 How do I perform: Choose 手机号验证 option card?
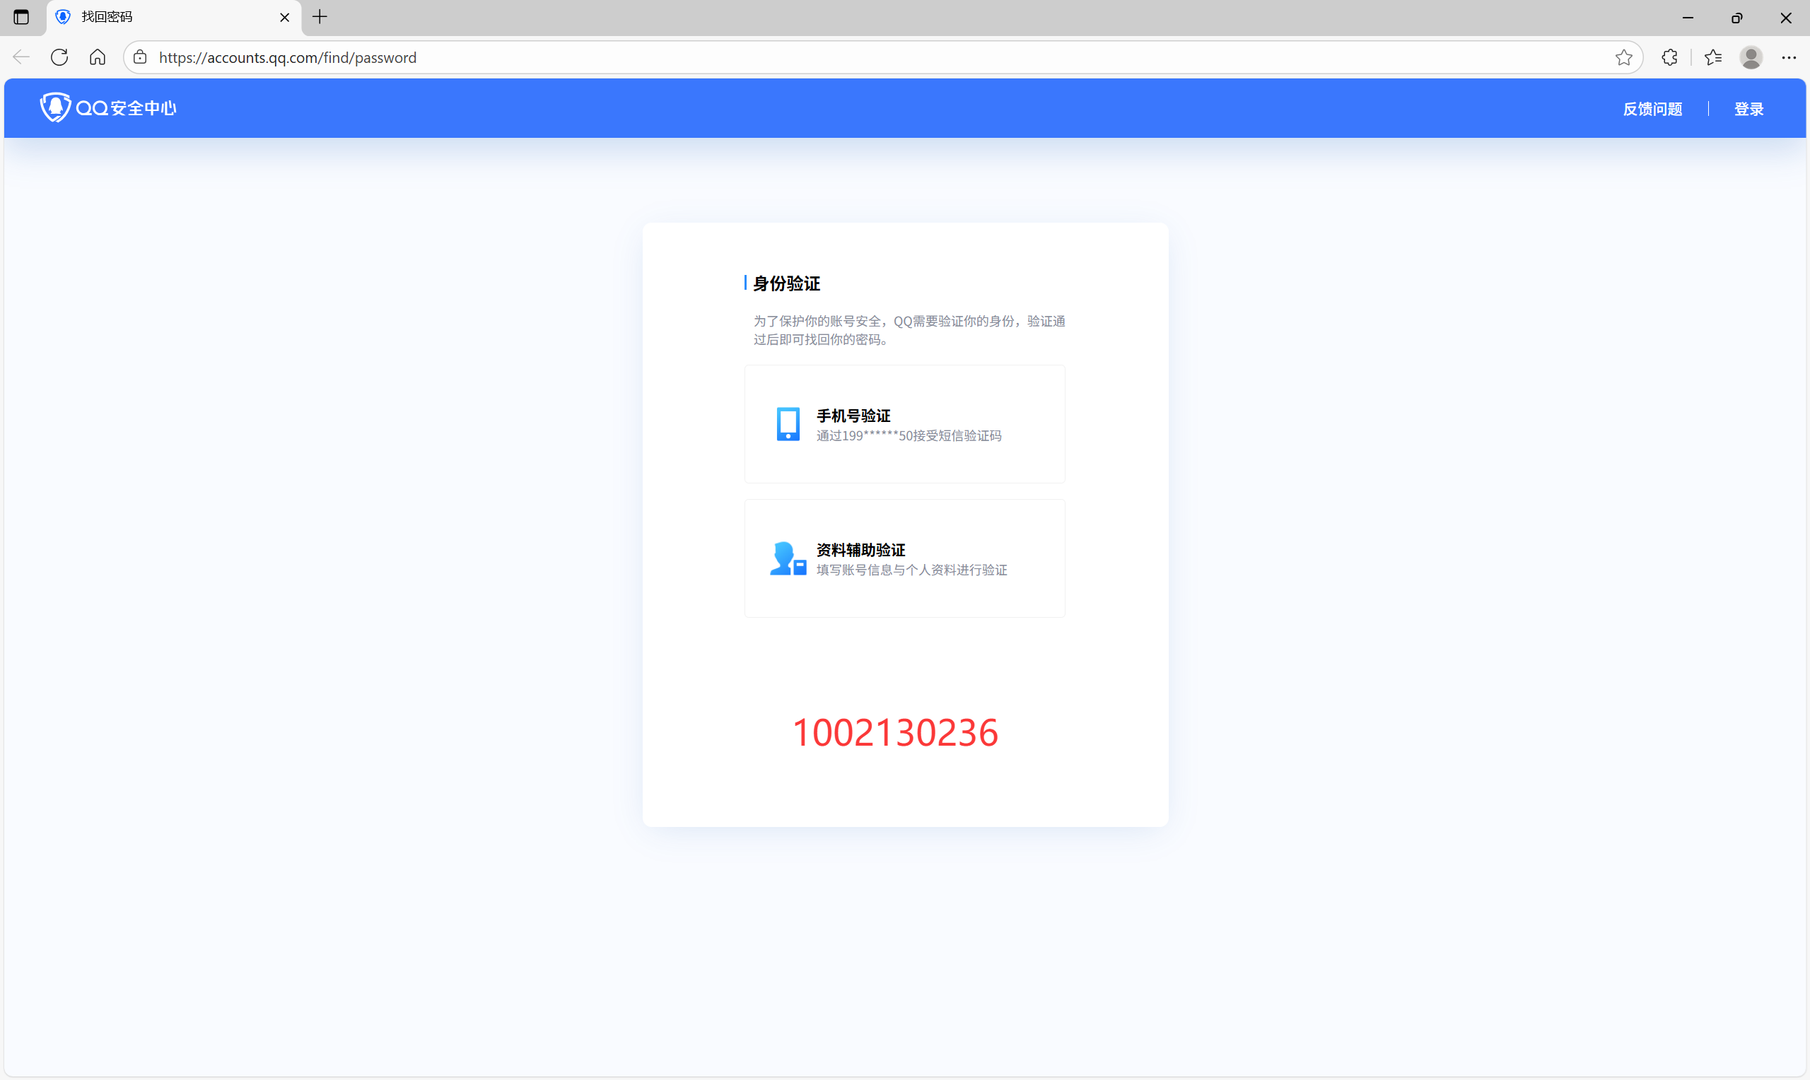point(904,424)
